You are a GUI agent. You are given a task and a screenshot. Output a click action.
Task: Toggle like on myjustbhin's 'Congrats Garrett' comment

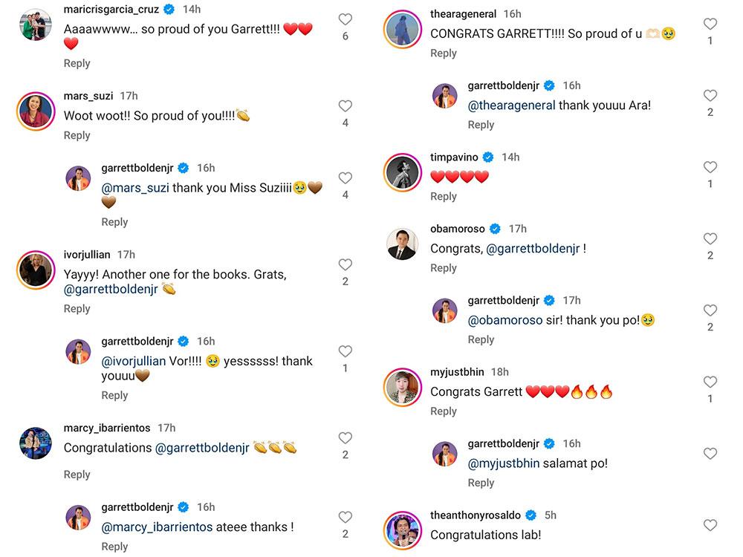[x=710, y=382]
